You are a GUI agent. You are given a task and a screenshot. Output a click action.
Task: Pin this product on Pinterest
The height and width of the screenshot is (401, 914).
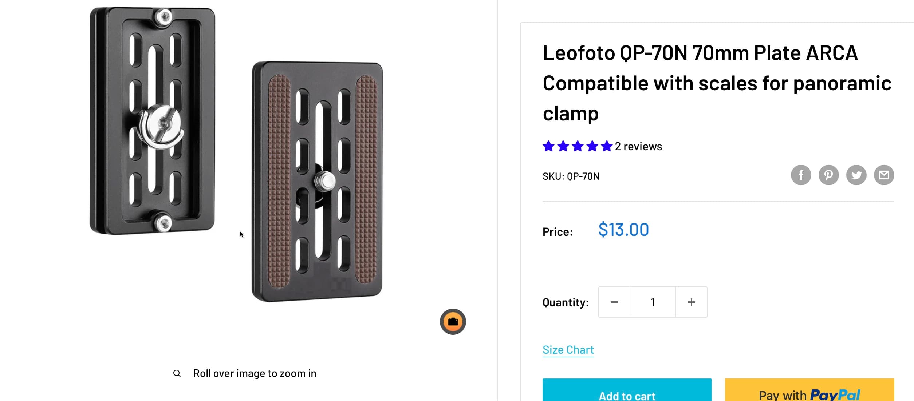pyautogui.click(x=828, y=175)
